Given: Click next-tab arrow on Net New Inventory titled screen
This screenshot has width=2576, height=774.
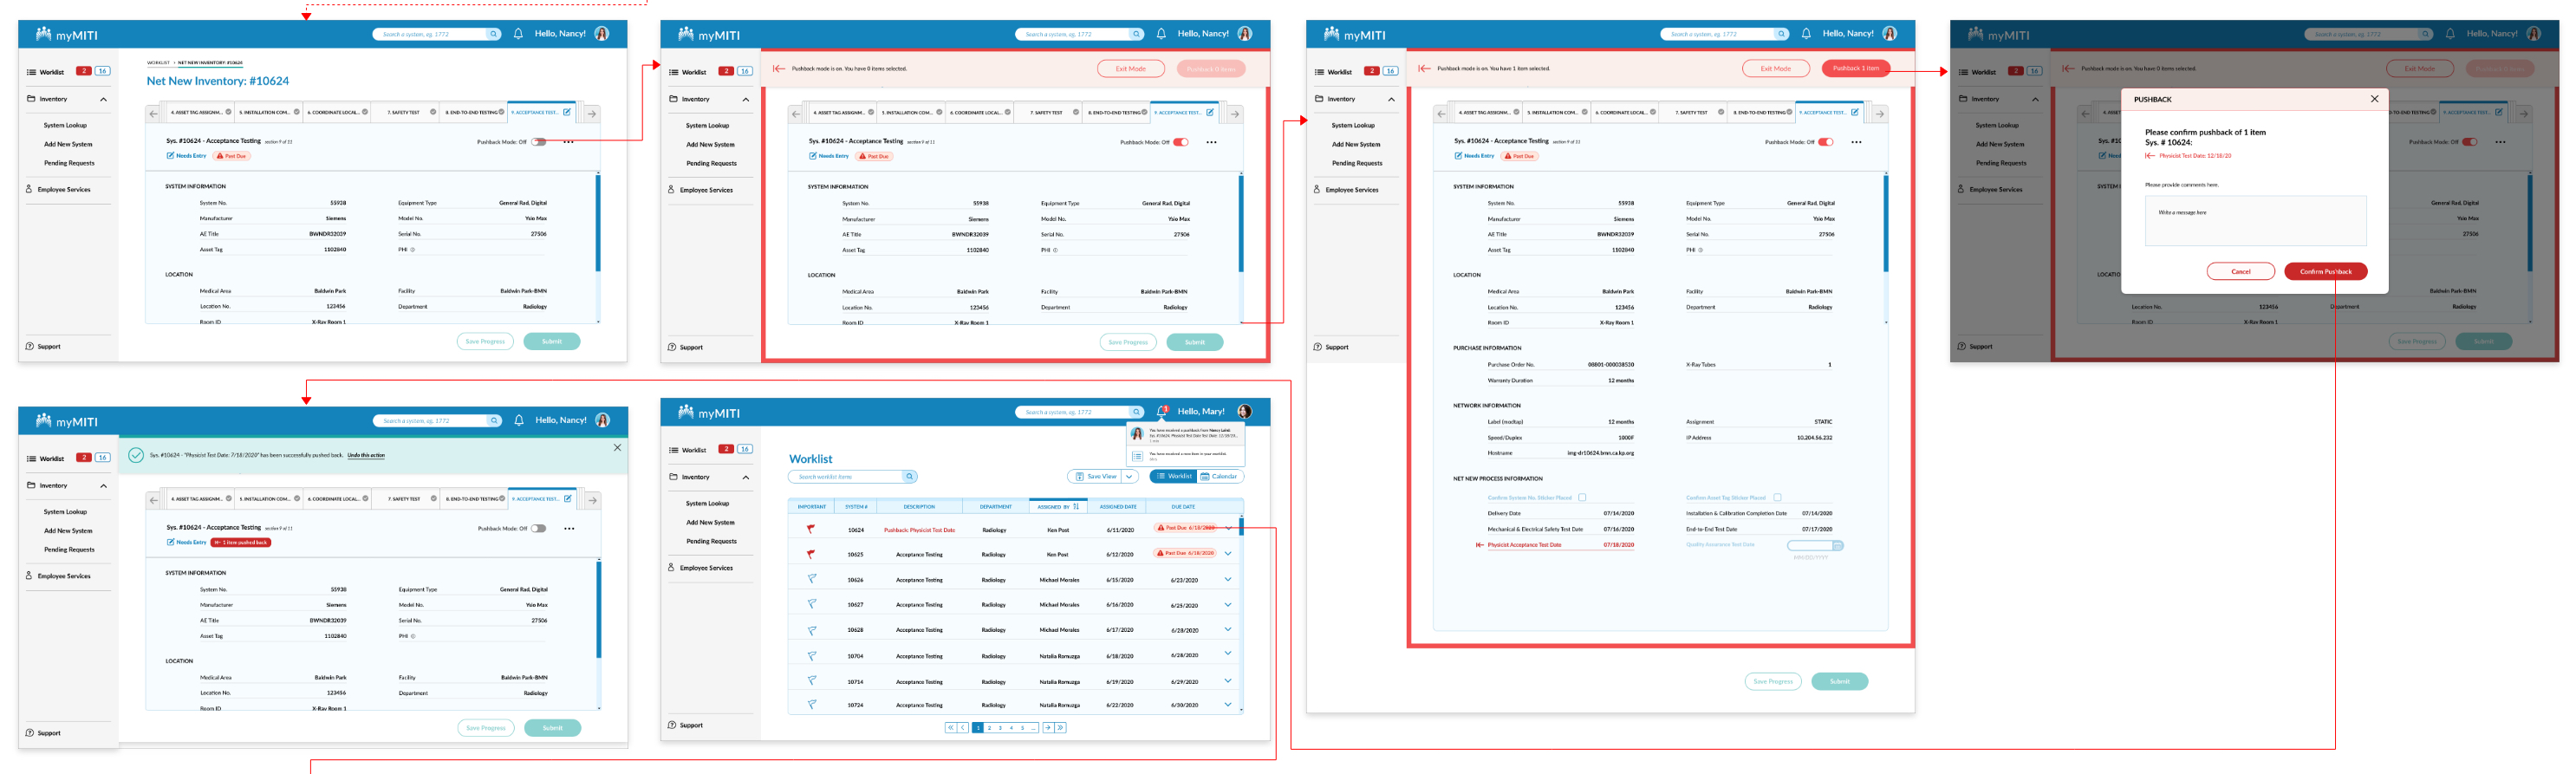Looking at the screenshot, I should click(x=592, y=113).
